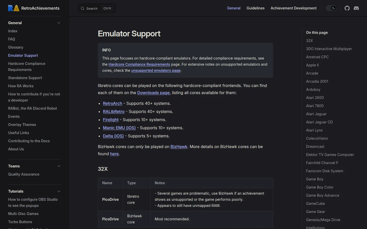This screenshot has height=229, width=367.
Task: Jump to Elektor TV Games Computer section
Action: pyautogui.click(x=330, y=155)
